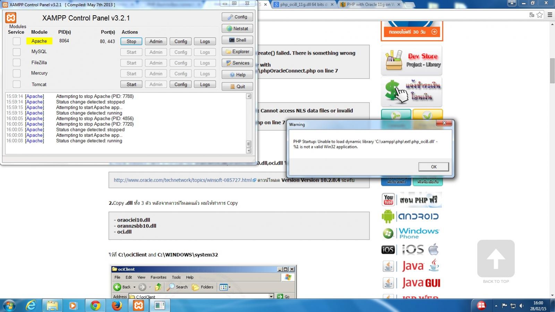This screenshot has height=312, width=555.
Task: Close the Warning dialog
Action: 444,123
